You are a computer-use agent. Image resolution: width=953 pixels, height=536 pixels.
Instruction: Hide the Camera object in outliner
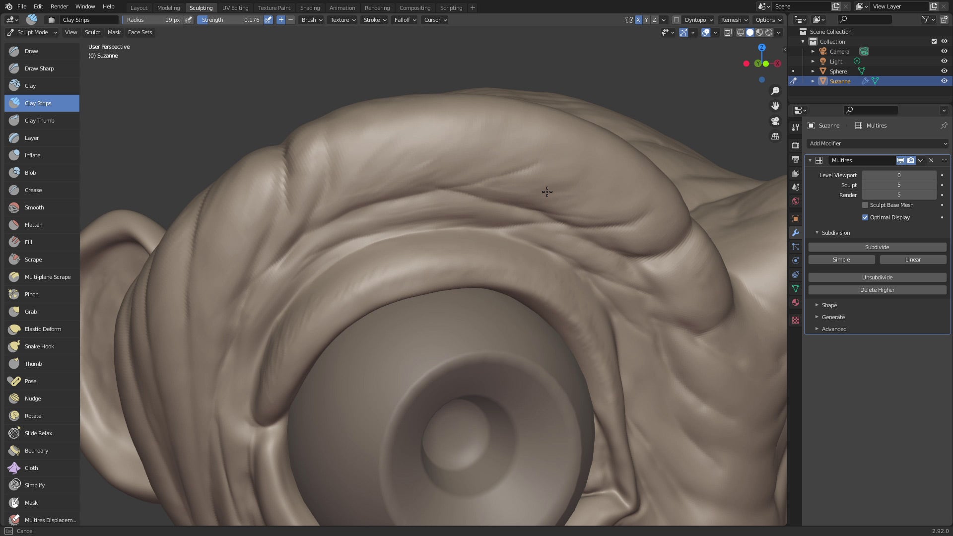click(x=944, y=51)
